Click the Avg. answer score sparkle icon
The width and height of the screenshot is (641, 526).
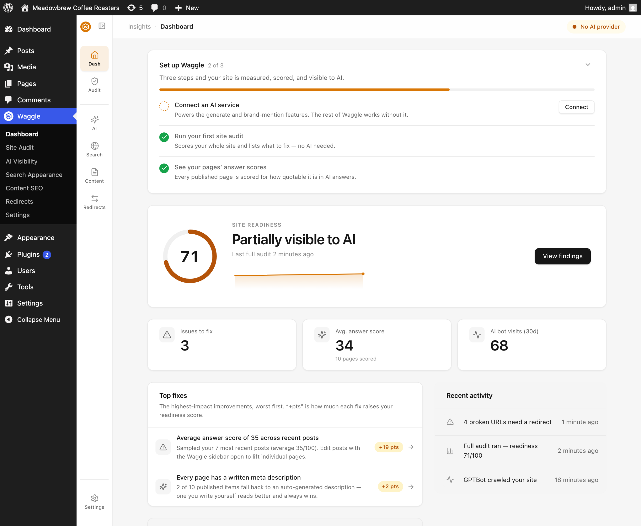322,335
